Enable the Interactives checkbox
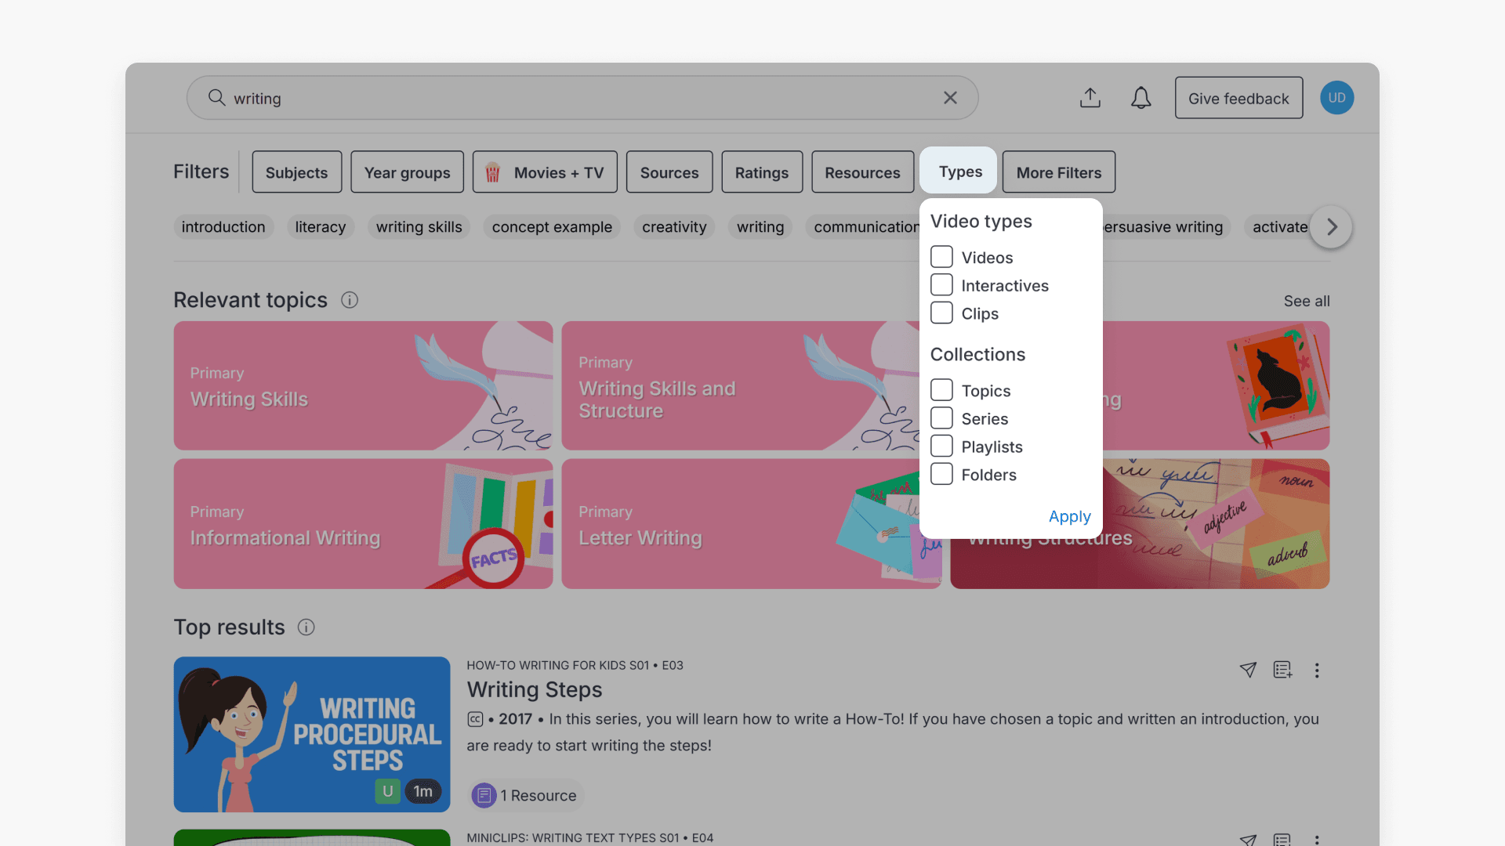 coord(941,285)
